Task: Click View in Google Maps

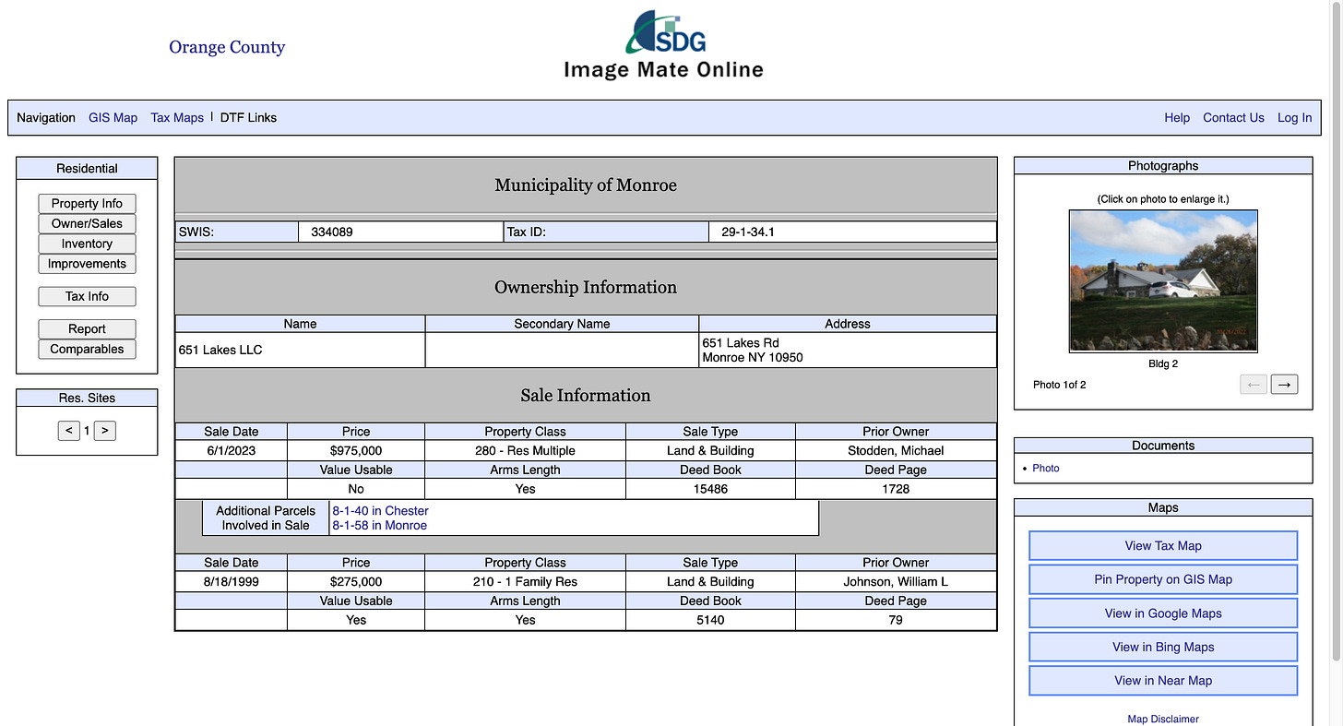Action: point(1163,613)
